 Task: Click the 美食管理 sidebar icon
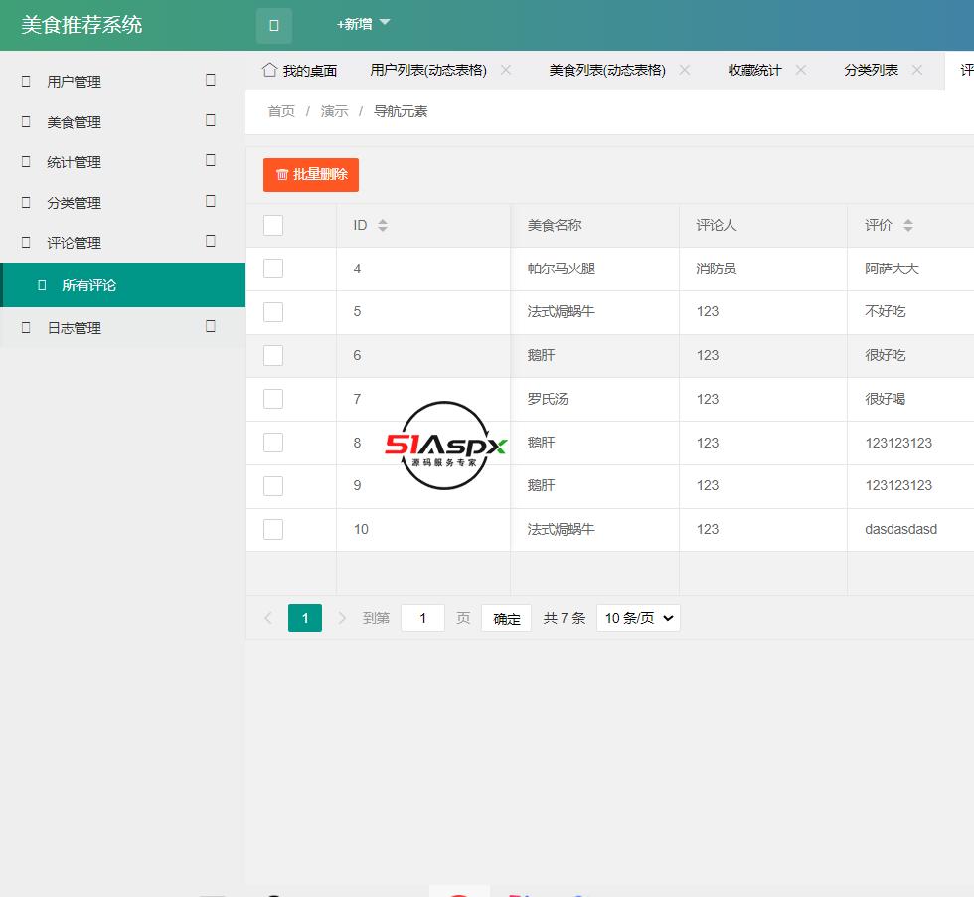pos(25,121)
